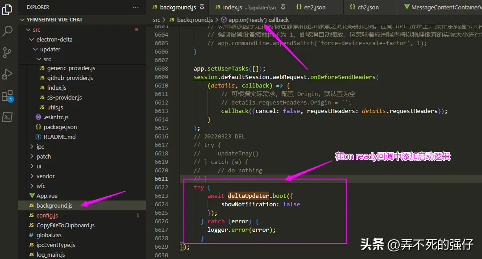Image resolution: width=482 pixels, height=259 pixels.
Task: Open generic-provider.js in the explorer
Action: [x=82, y=68]
